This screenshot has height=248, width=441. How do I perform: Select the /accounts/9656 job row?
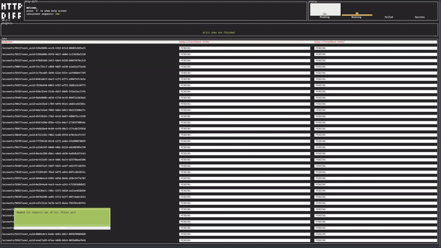(219, 203)
